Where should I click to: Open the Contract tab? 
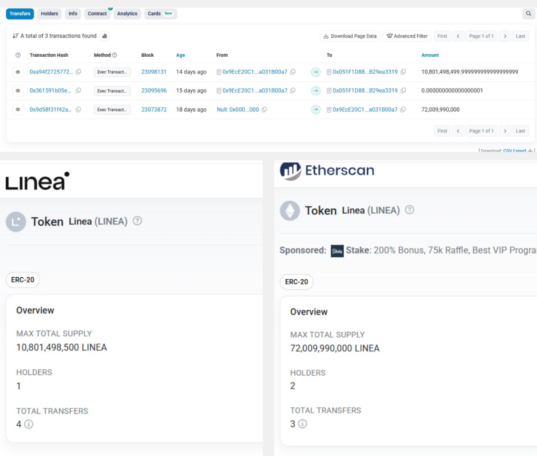pyautogui.click(x=97, y=14)
